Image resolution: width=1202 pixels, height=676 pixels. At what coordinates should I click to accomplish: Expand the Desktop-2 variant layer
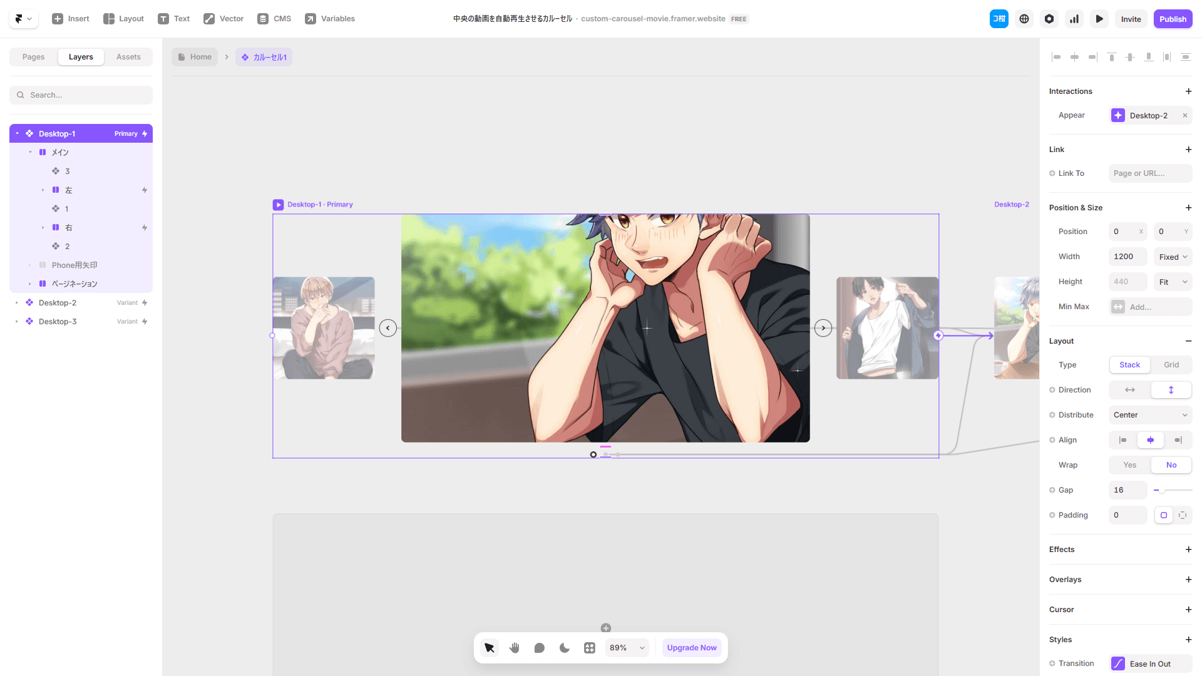pos(17,303)
